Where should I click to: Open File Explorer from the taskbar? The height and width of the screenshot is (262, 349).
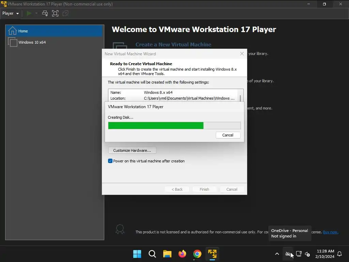167,254
